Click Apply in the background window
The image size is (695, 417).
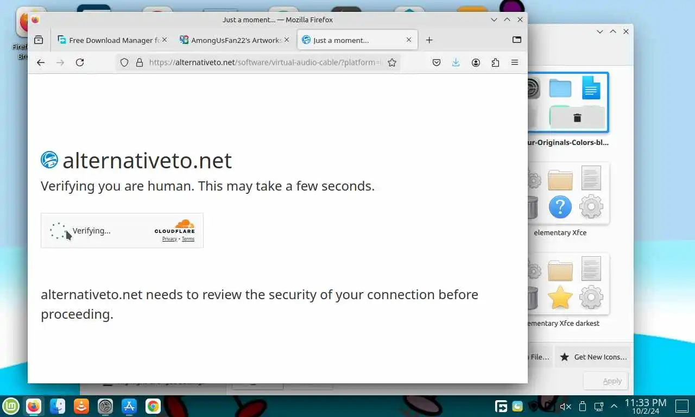(x=606, y=381)
